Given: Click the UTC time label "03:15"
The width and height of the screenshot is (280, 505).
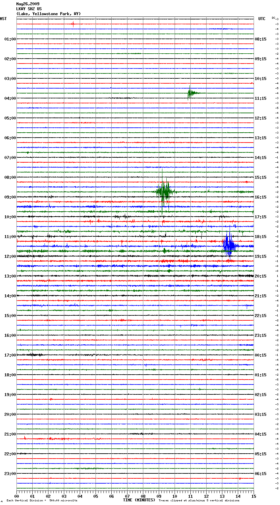Looking at the screenshot, I should 261,414.
